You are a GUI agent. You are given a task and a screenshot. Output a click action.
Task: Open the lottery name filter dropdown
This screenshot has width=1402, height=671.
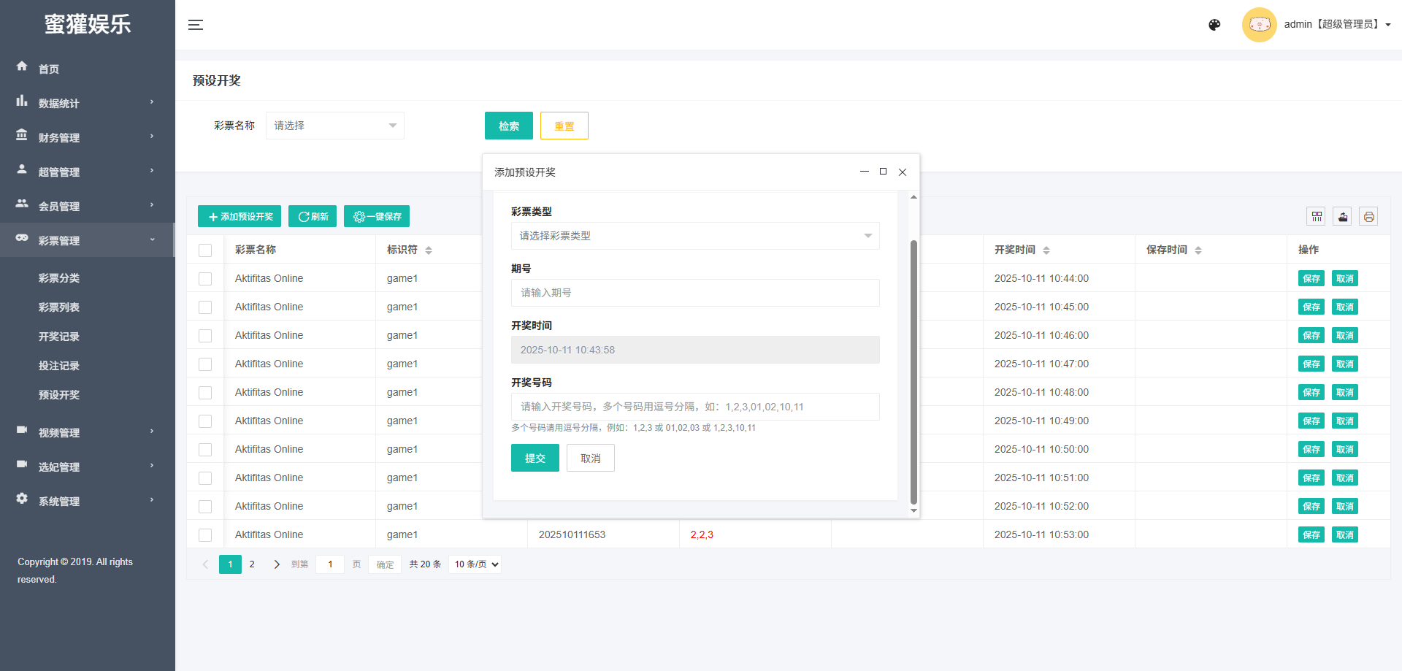pyautogui.click(x=334, y=126)
